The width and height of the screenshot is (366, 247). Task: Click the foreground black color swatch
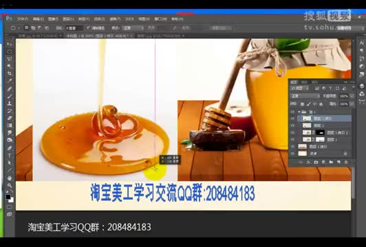(x=8, y=197)
